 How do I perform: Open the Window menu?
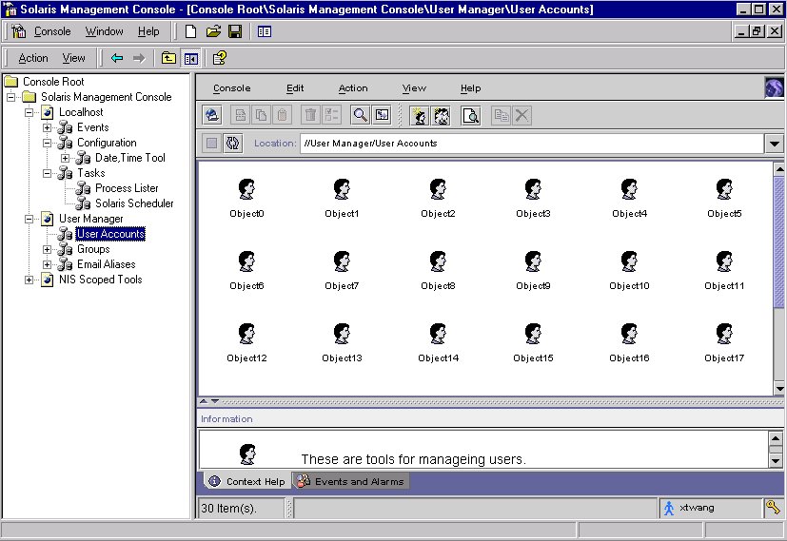104,31
